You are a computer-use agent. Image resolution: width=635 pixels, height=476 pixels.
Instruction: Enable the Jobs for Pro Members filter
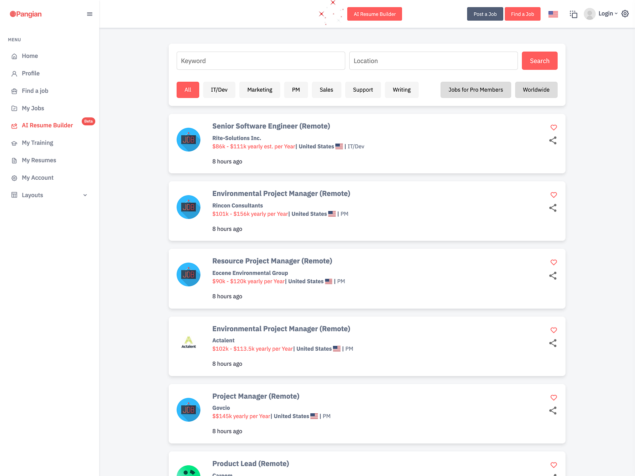[475, 90]
